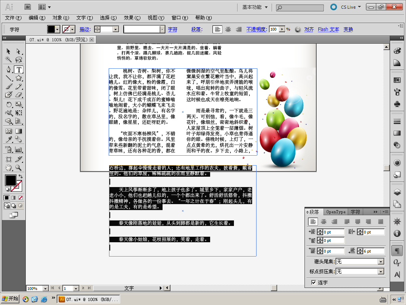Click the 变换 transform link
This screenshot has height=305, width=406.
[x=348, y=29]
